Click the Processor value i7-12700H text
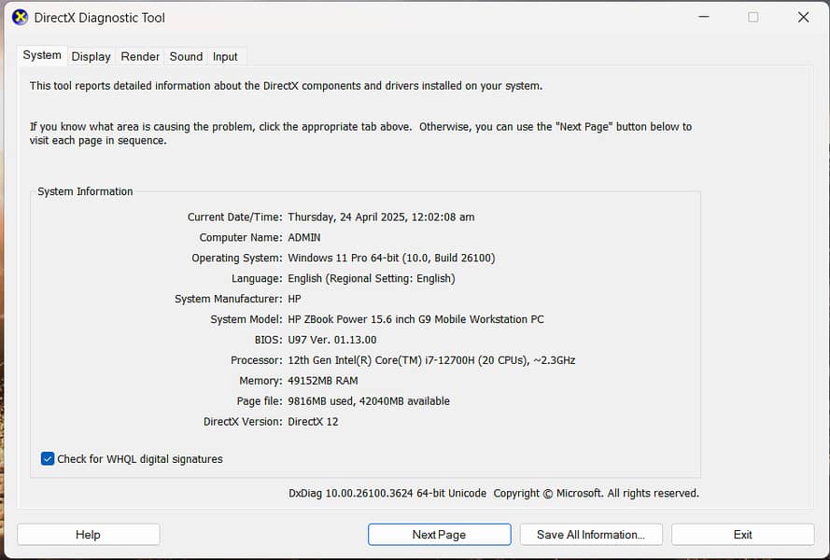Viewport: 830px width, 560px height. [431, 360]
